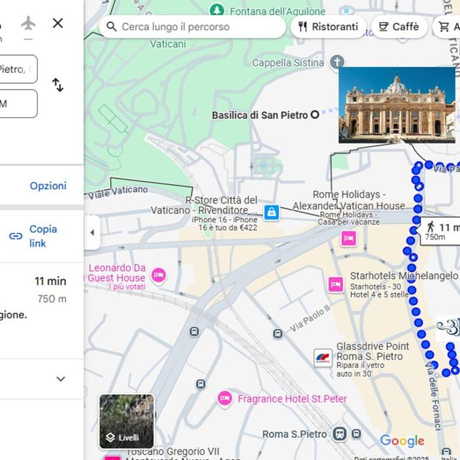Select Cappella Sistina church marker
Screen dimensions: 460x460
tap(337, 62)
